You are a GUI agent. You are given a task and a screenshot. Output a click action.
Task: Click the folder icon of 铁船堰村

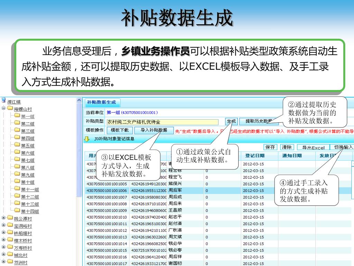[10, 232]
